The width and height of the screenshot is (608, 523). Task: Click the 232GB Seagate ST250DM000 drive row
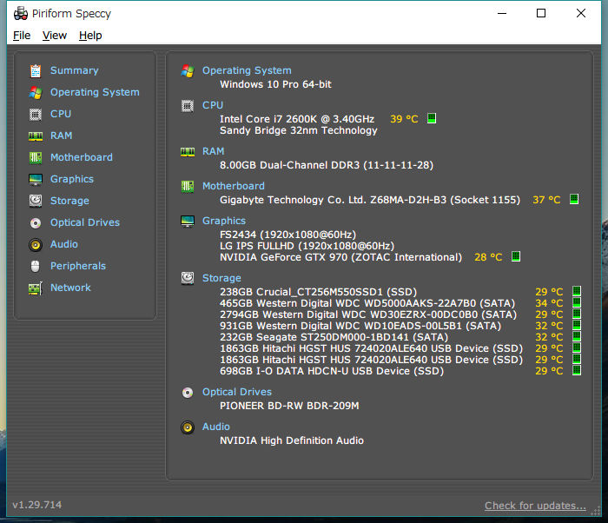coord(334,337)
